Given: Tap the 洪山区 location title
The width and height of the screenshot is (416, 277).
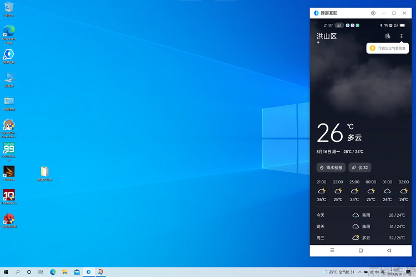Looking at the screenshot, I should tap(327, 37).
